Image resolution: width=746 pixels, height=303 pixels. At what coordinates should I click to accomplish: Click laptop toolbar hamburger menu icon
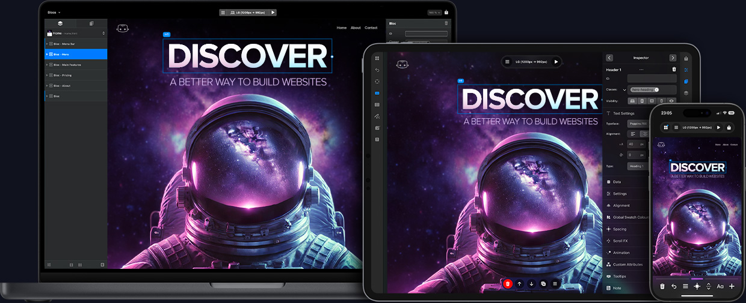(223, 12)
